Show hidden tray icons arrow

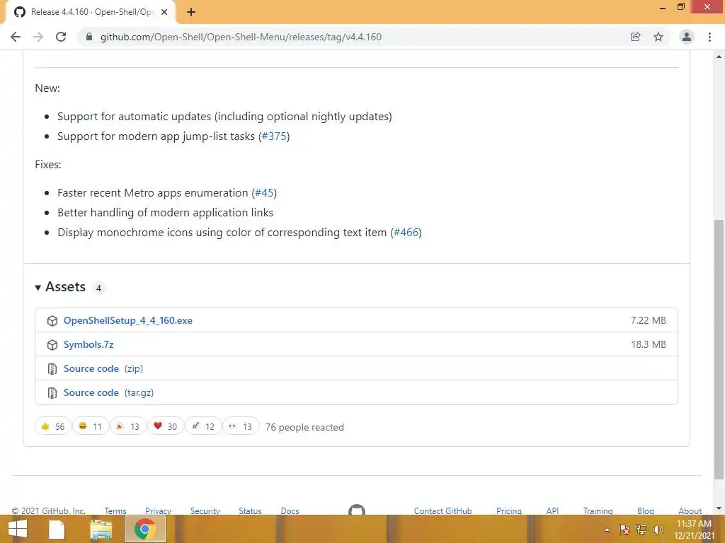point(607,530)
